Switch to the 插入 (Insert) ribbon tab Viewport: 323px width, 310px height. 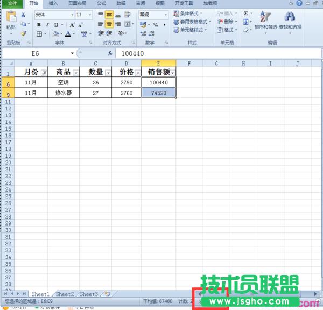coord(53,3)
